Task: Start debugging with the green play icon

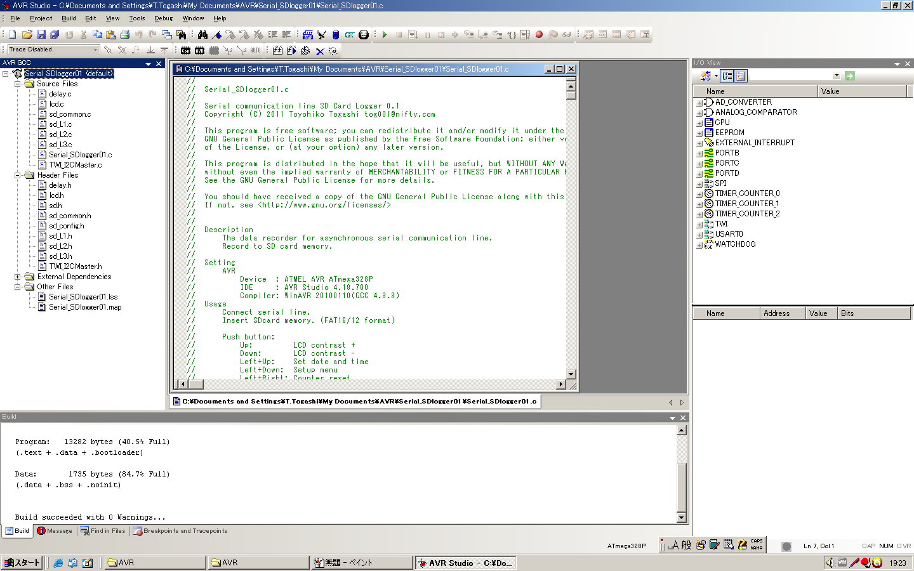Action: [385, 35]
